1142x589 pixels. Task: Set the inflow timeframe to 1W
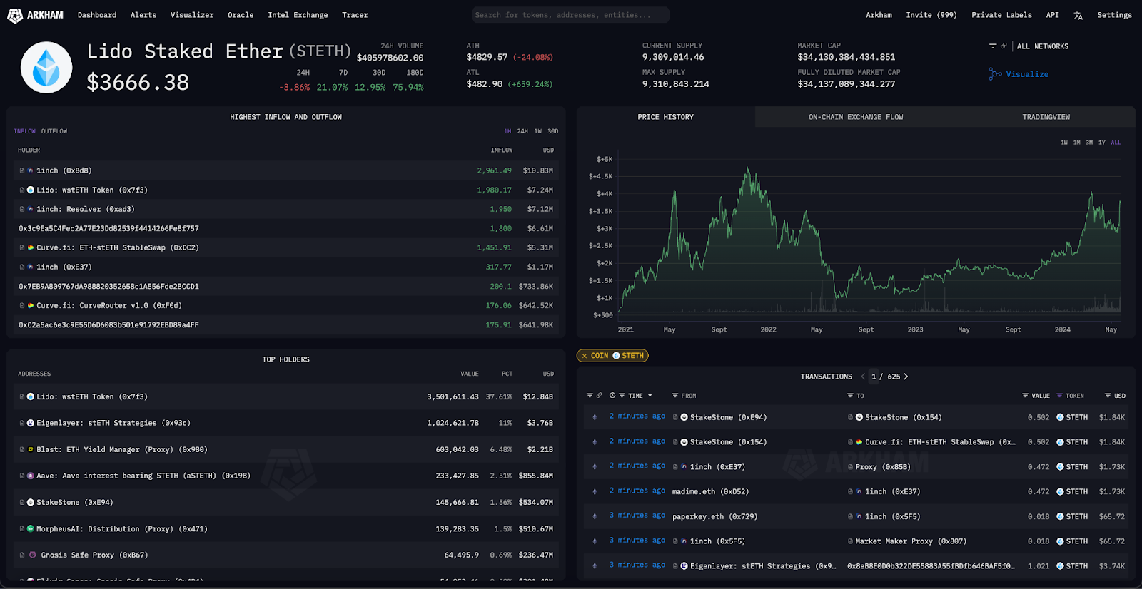click(x=537, y=132)
